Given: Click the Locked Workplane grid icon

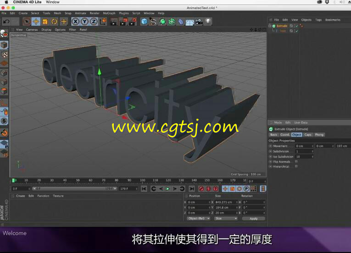Looking at the screenshot, I should tap(4, 144).
